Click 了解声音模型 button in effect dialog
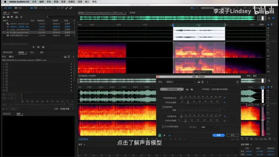Viewport: 279px width, 157px height. (x=172, y=89)
